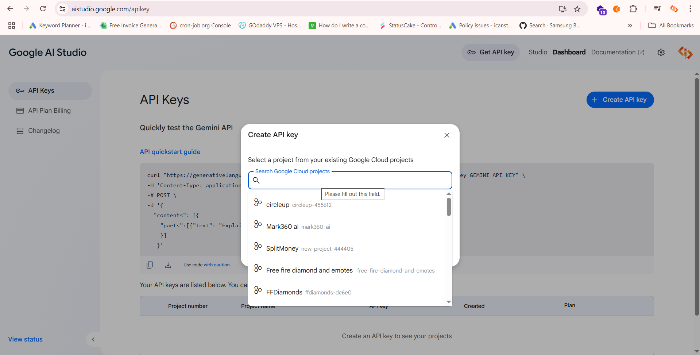The height and width of the screenshot is (355, 700).
Task: Open Keyword Planner bookmark
Action: point(60,26)
